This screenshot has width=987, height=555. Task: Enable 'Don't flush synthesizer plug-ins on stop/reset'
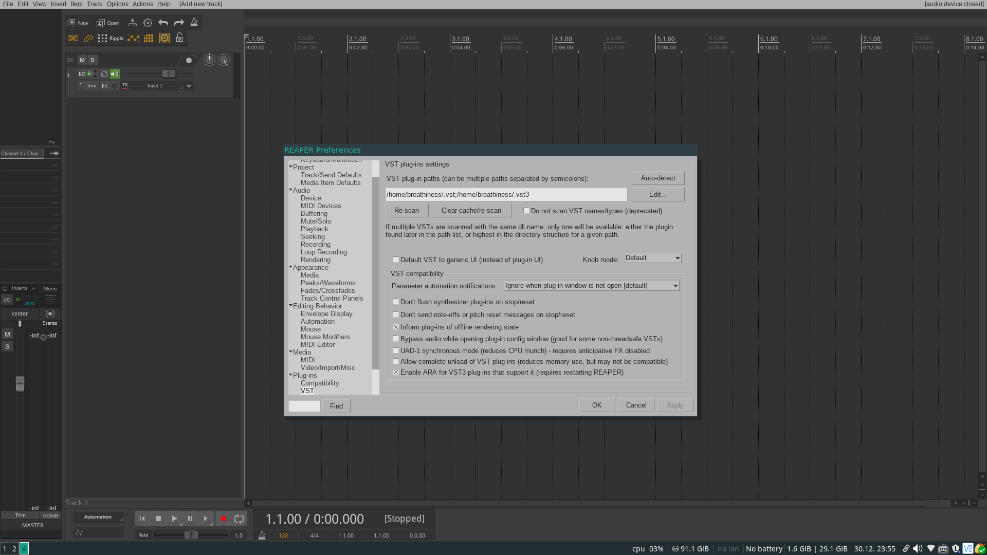395,302
